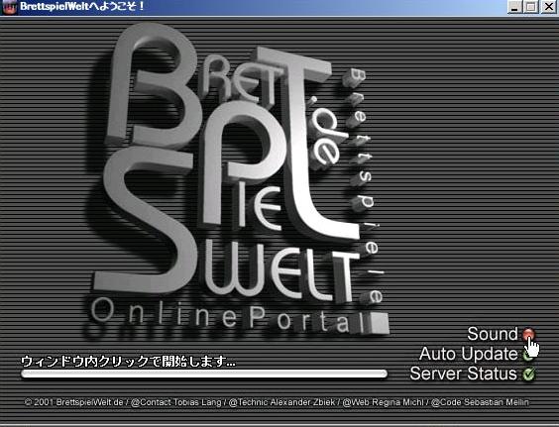Click the Sound label

click(x=493, y=334)
